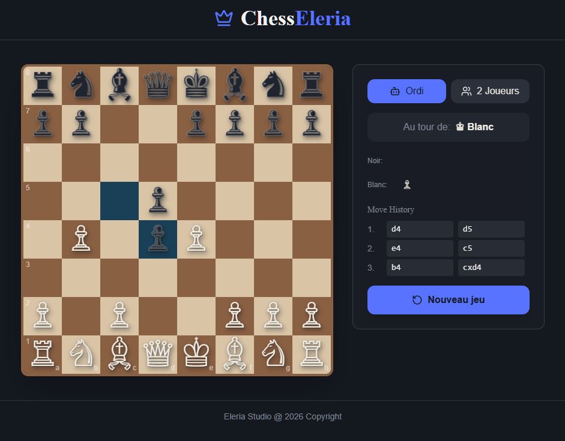Select first move d4 in history
This screenshot has width=565, height=441.
coord(420,229)
